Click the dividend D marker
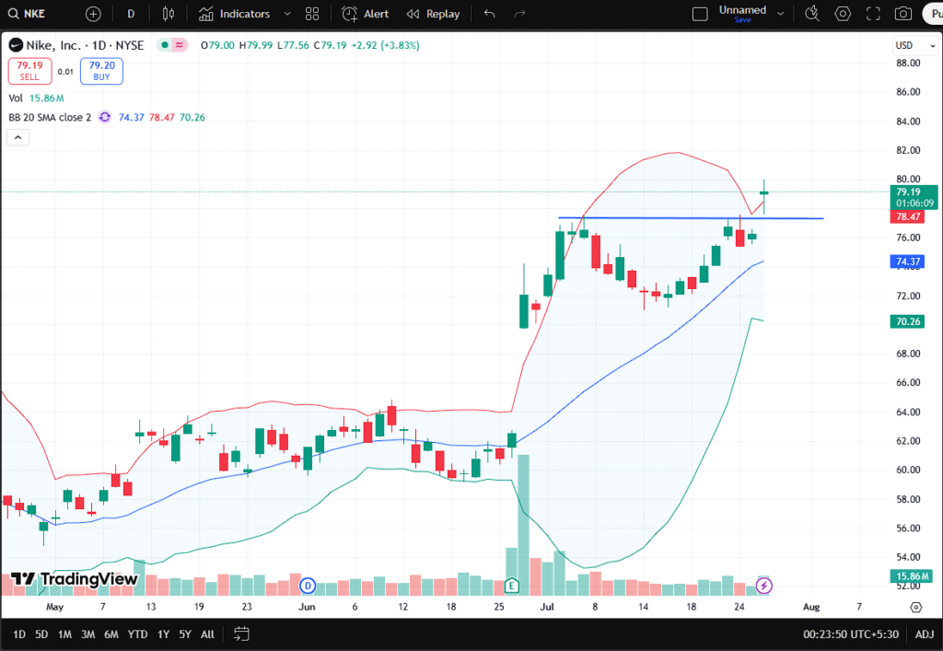943x651 pixels. pos(308,586)
